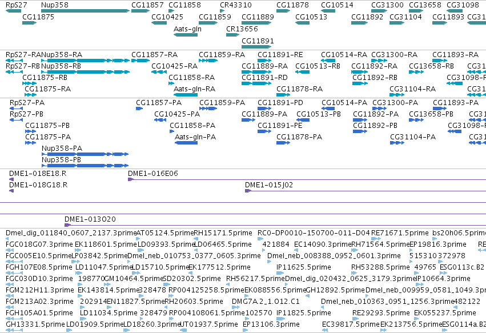Click the CG11892-RB transcript label

point(375,78)
